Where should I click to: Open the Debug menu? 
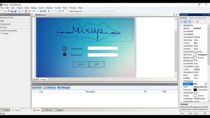click(33, 8)
